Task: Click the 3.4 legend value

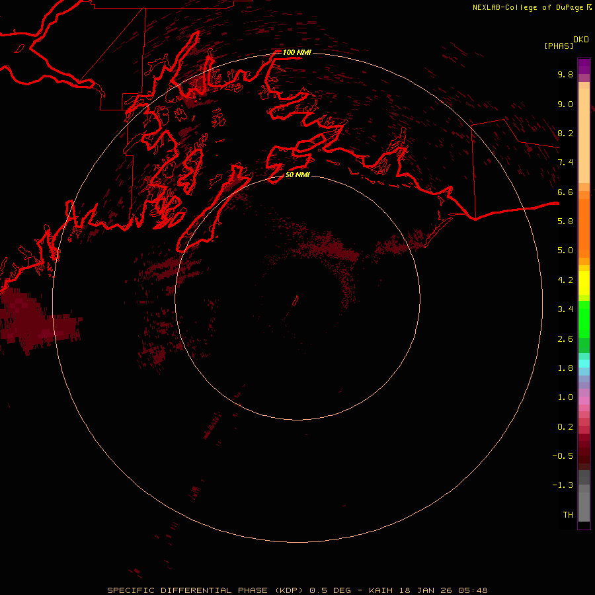Action: pos(565,309)
